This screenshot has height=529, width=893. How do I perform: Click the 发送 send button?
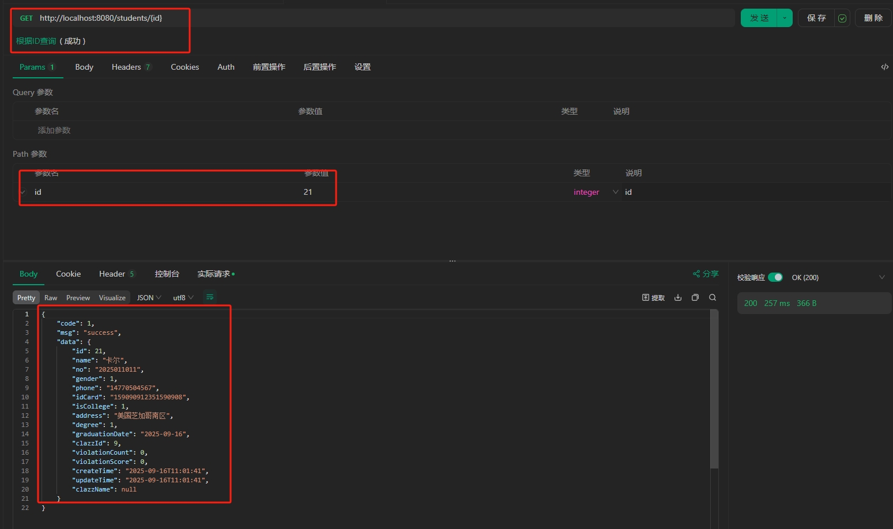coord(759,18)
